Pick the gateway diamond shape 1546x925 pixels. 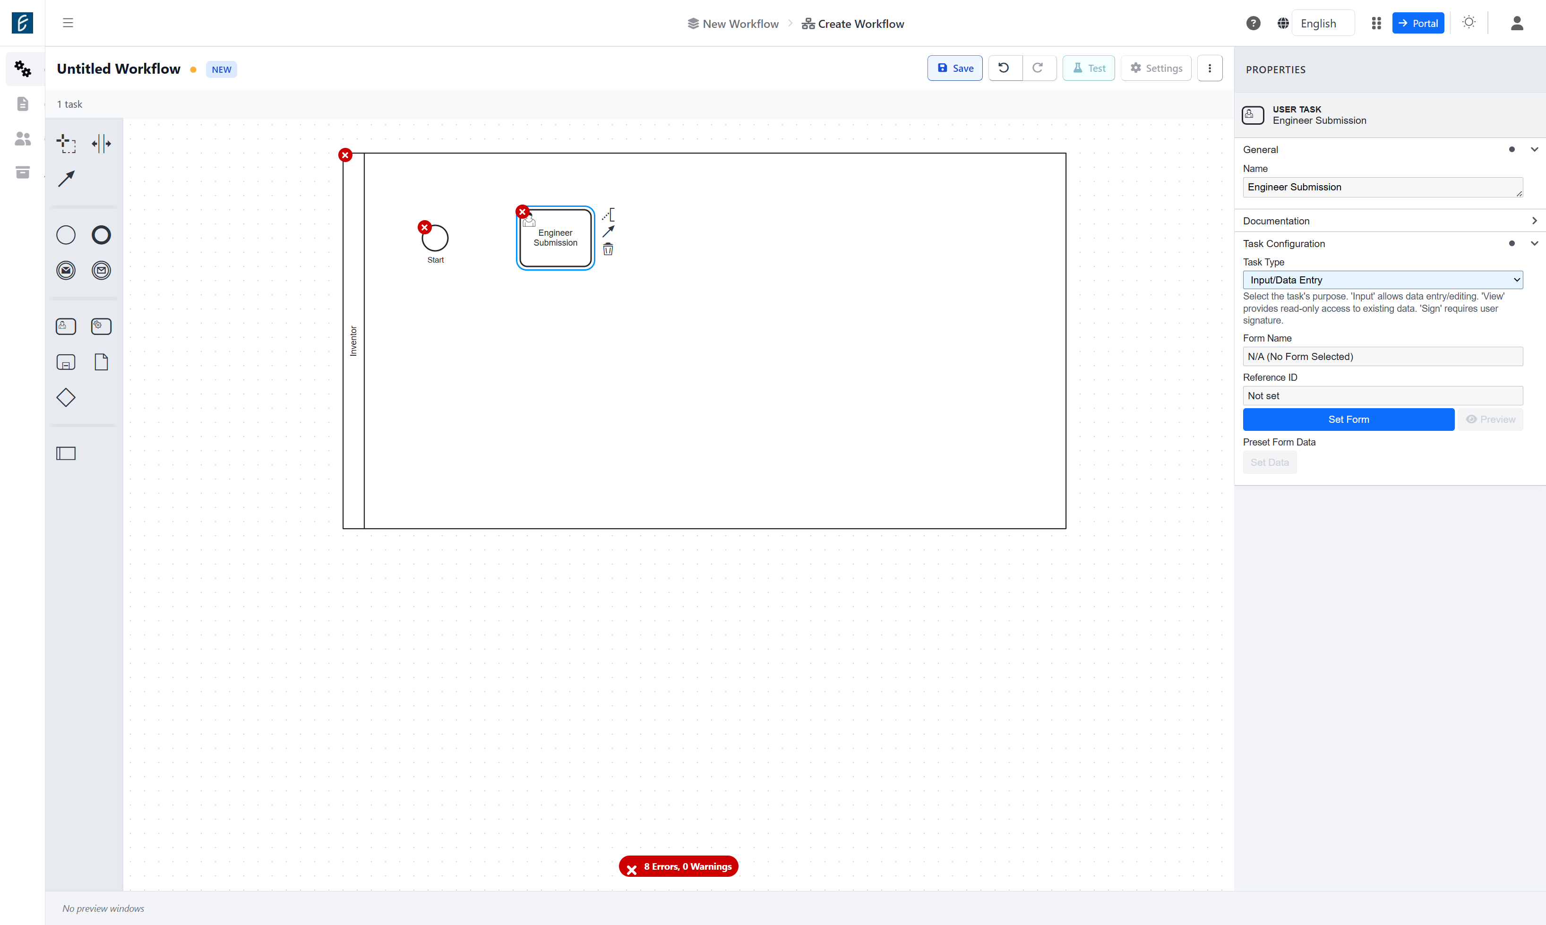point(66,398)
